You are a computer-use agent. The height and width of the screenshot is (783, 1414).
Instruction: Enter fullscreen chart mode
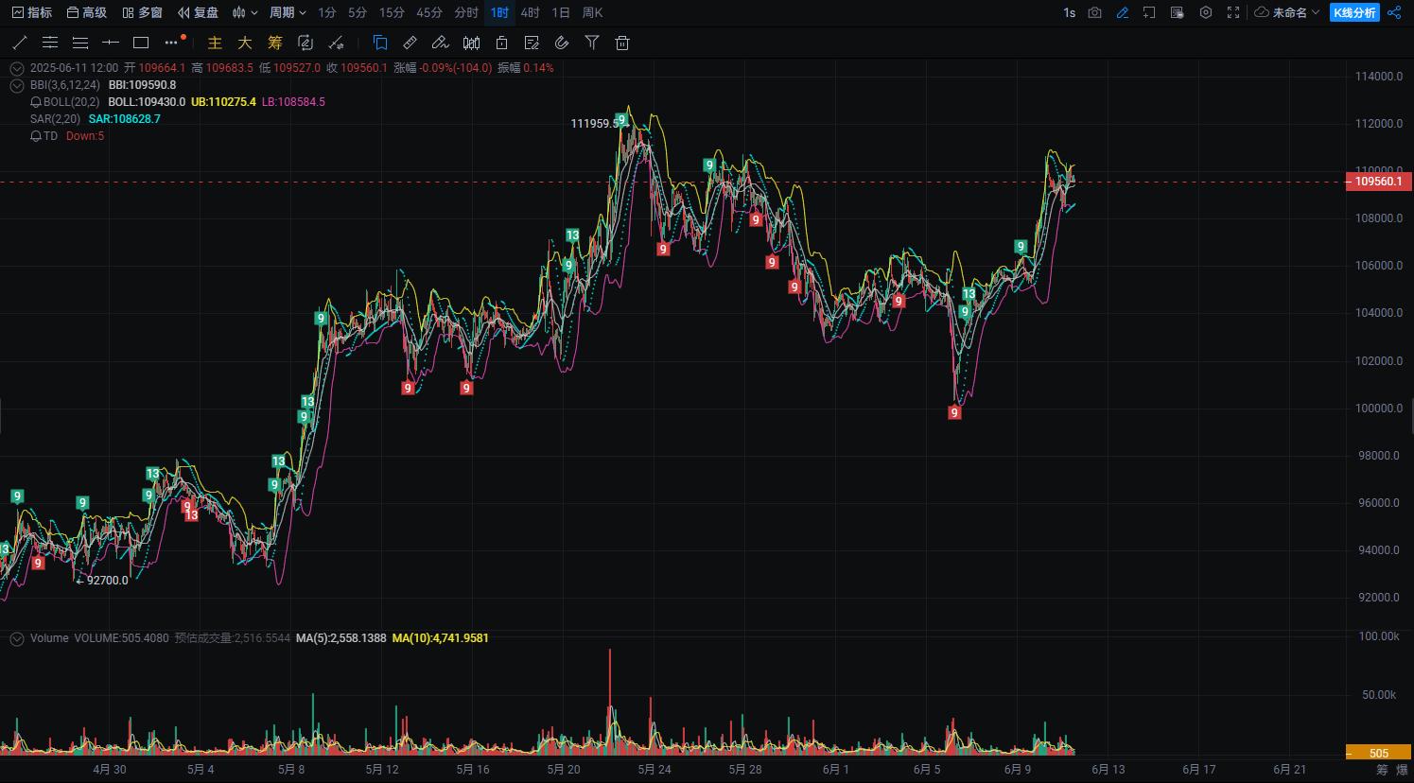tap(1233, 12)
